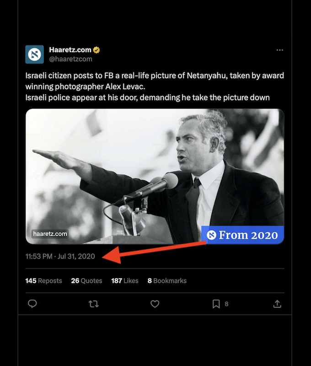Click the @haaretzcom handle
The image size is (311, 366).
coord(70,59)
